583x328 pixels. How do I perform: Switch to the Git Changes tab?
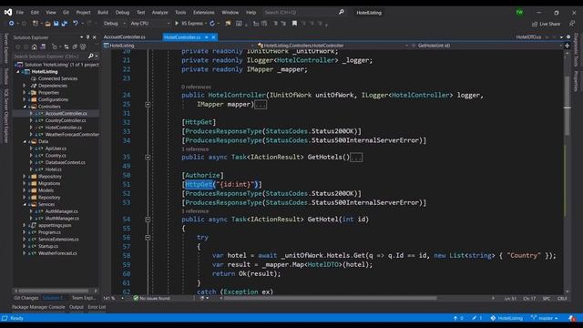tap(26, 298)
